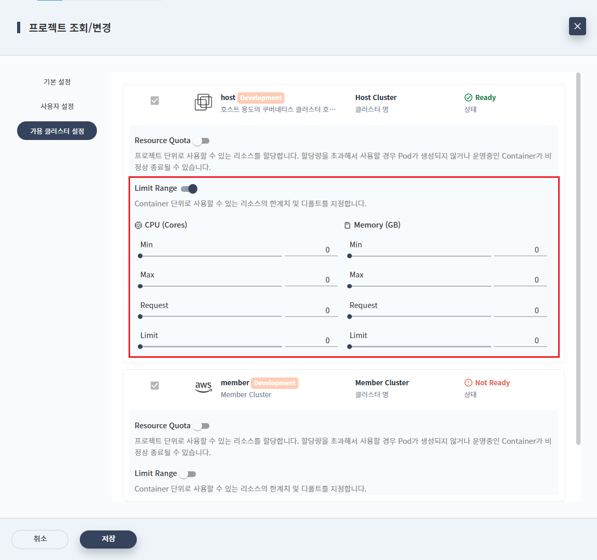
Task: Click the CPU Request value field
Action: pyautogui.click(x=311, y=311)
